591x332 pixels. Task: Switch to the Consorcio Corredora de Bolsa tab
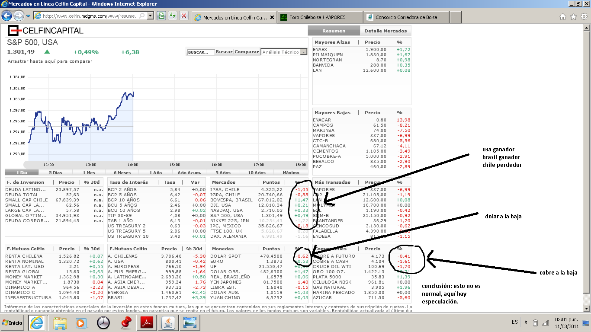pos(406,17)
